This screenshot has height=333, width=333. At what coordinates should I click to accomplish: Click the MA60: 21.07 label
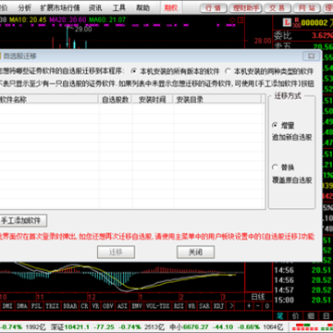pyautogui.click(x=107, y=20)
